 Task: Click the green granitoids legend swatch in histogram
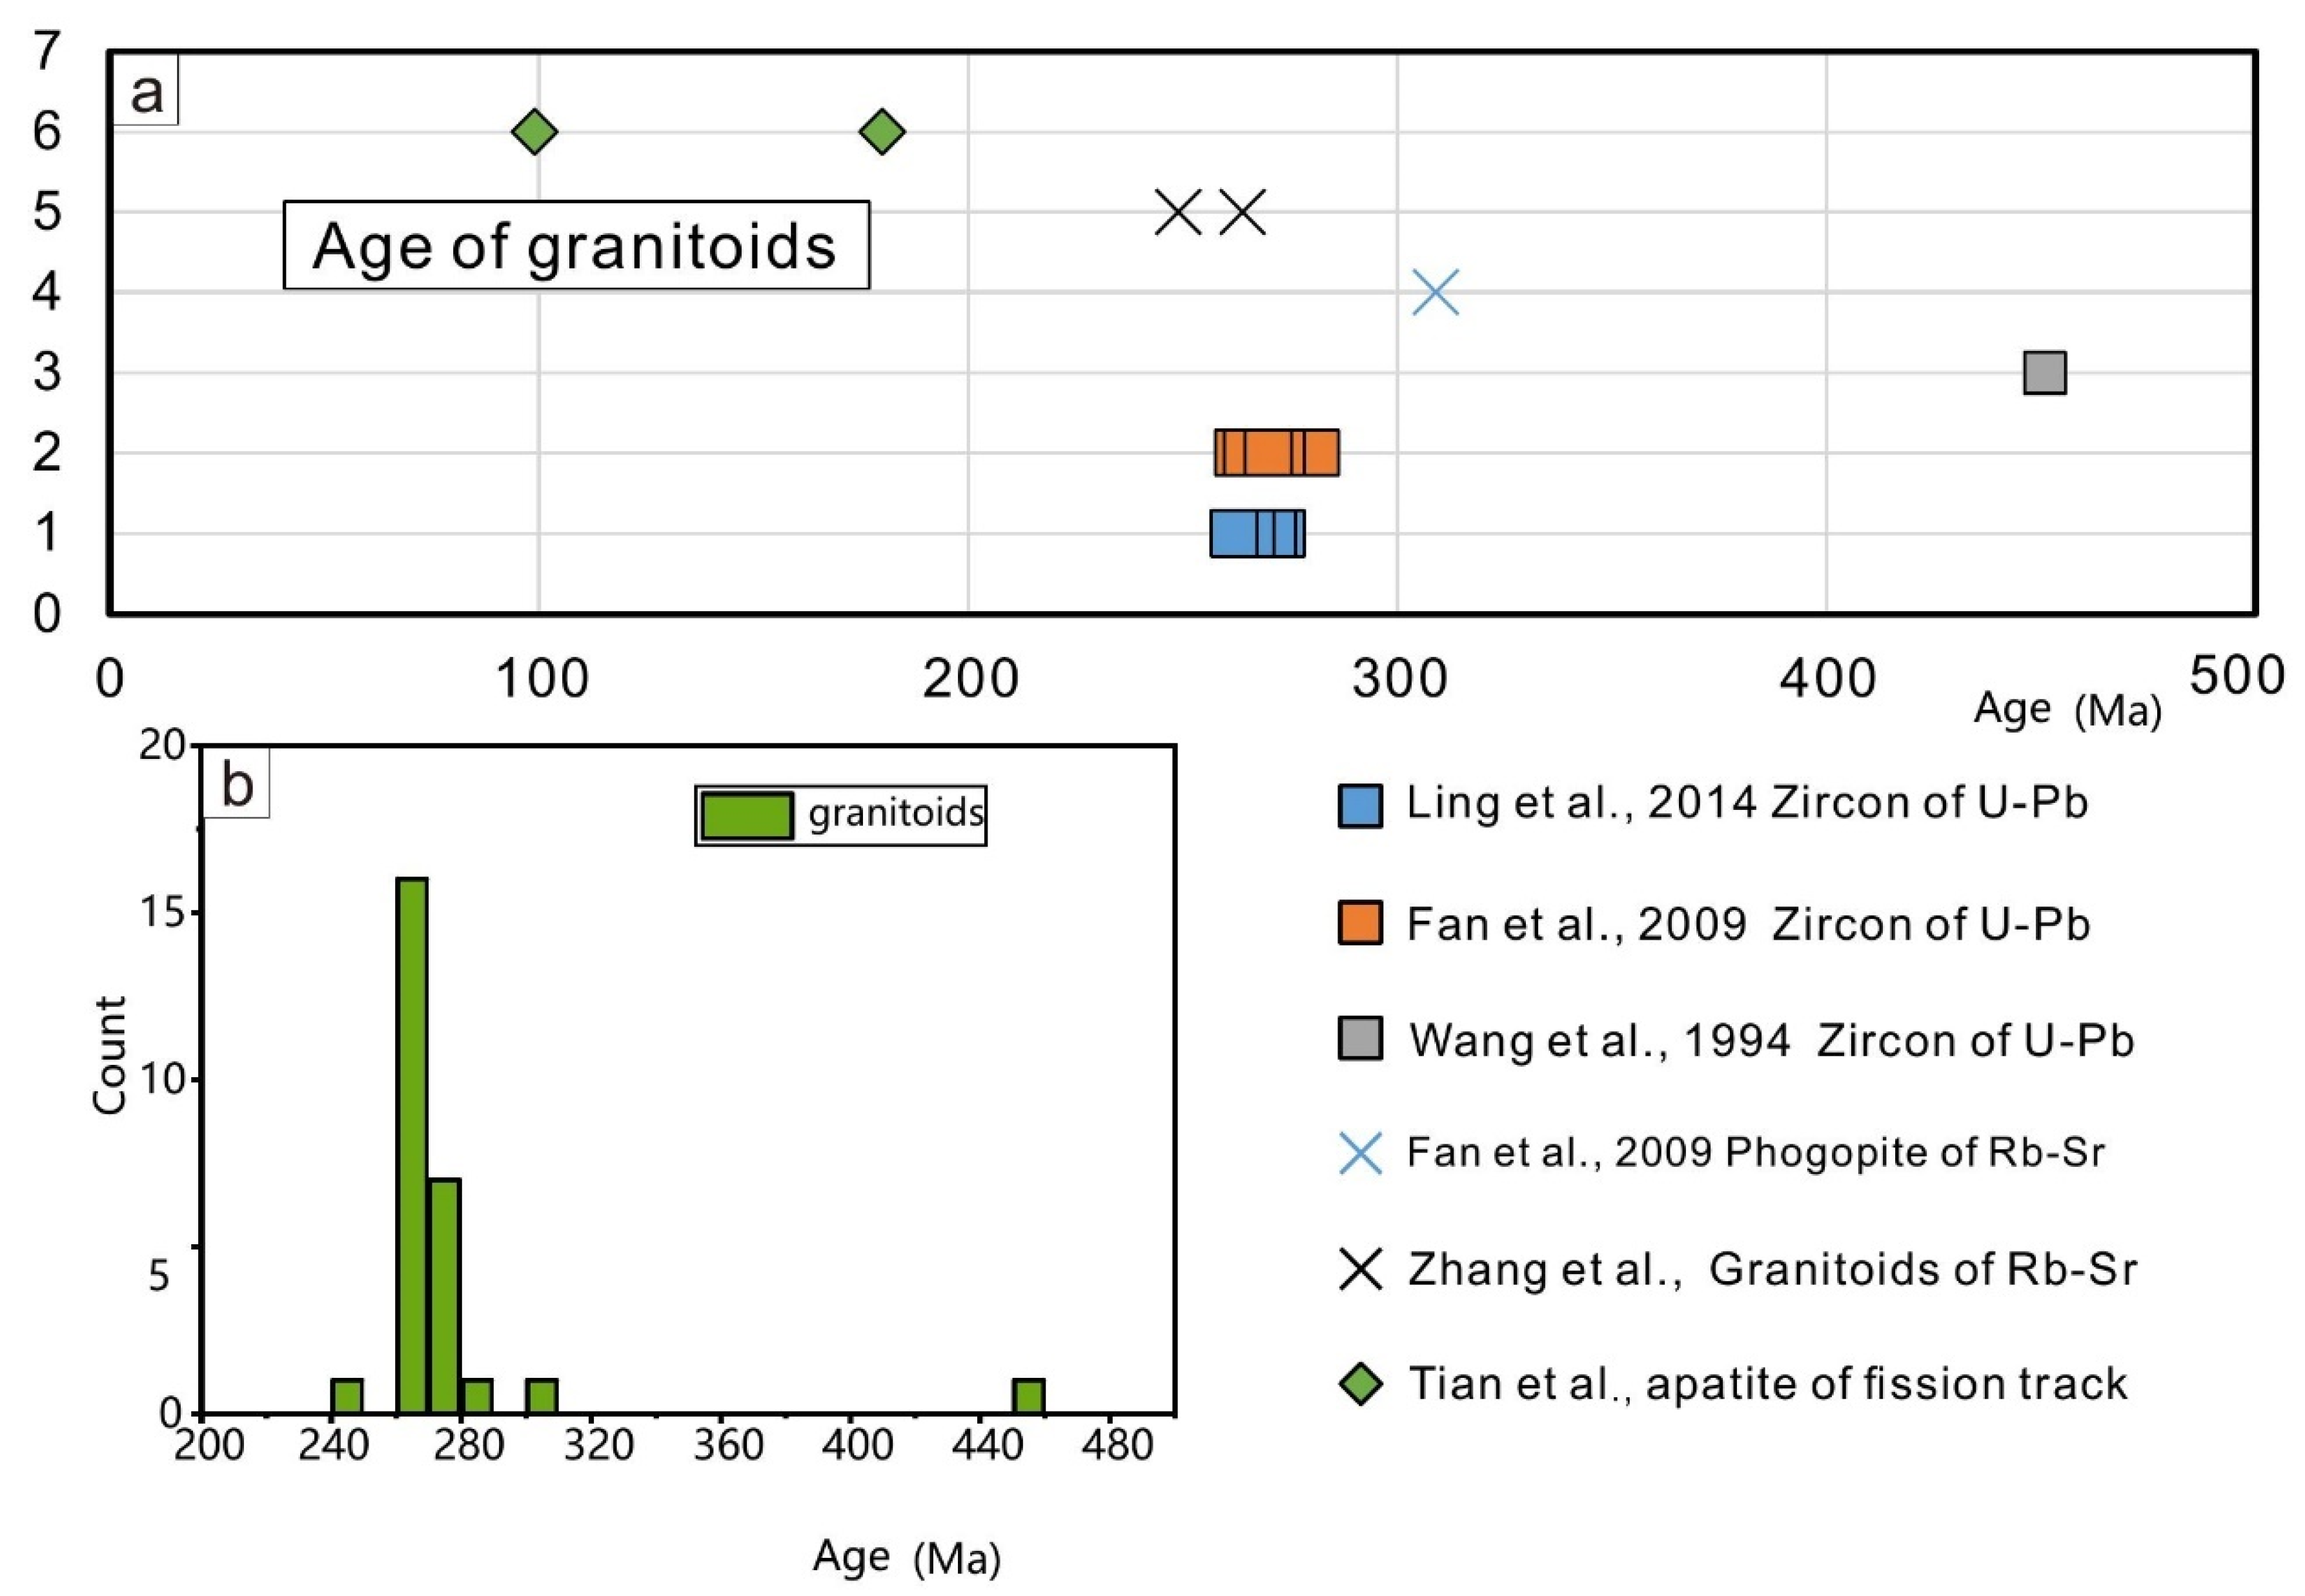747,815
